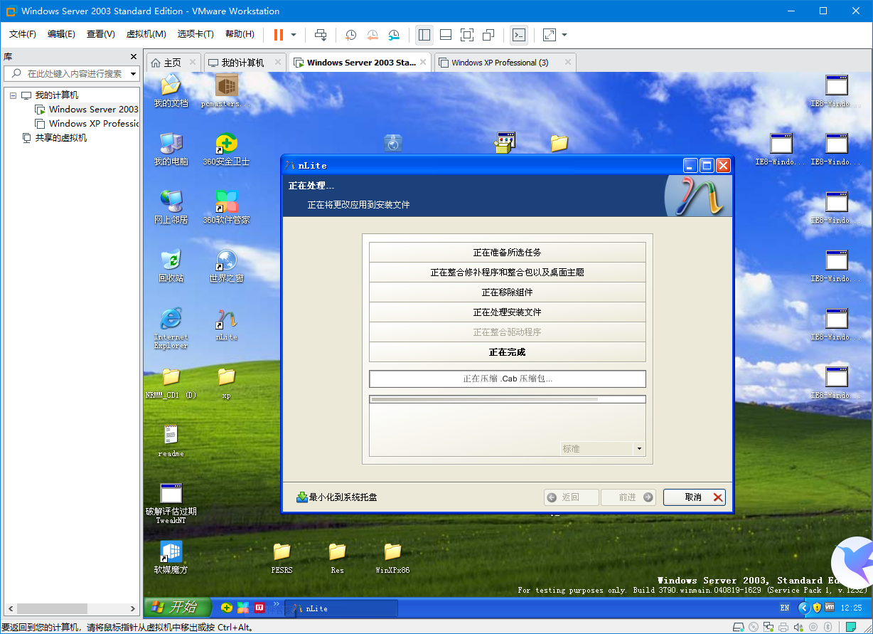Open the 帮助(H) menu
Viewport: 873px width, 634px height.
[240, 34]
